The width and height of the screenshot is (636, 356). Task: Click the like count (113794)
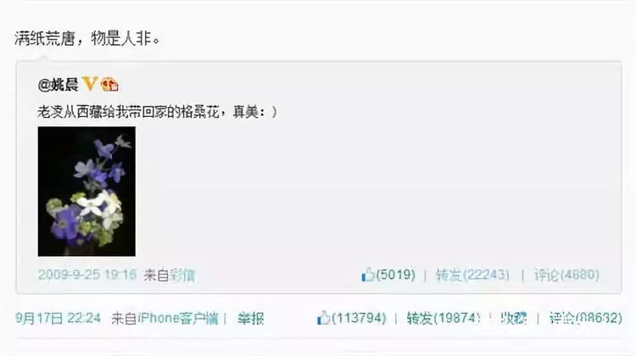(x=359, y=318)
